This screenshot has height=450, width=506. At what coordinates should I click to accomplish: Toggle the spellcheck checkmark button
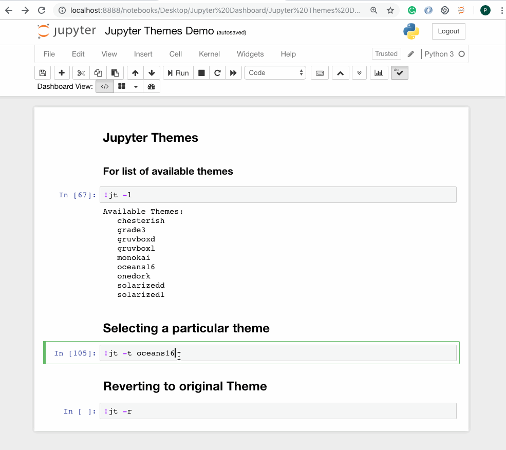tap(399, 73)
